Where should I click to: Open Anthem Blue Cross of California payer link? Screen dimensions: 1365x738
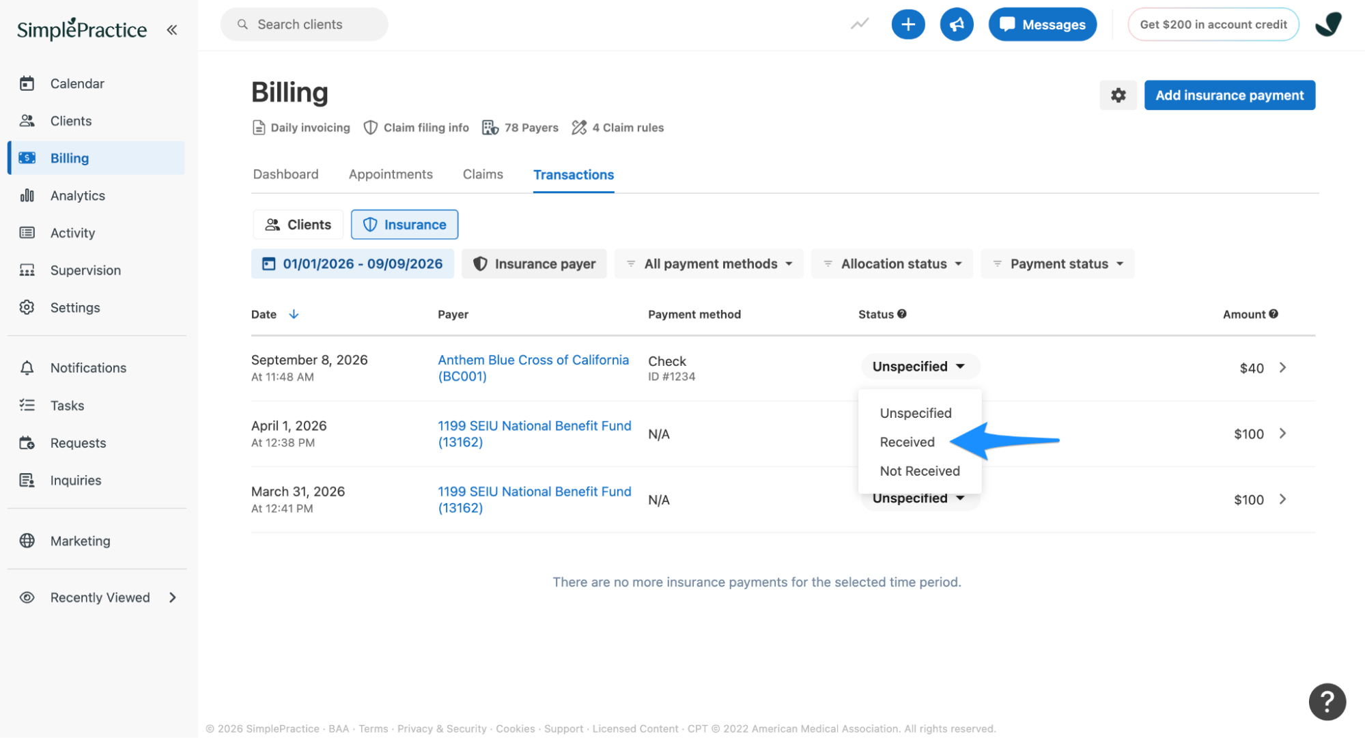(x=533, y=368)
